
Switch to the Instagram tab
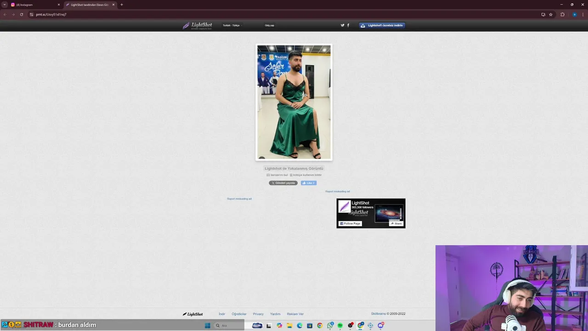34,5
